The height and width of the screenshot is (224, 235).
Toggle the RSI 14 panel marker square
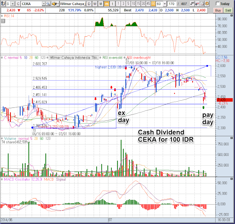pyautogui.click(x=2, y=16)
